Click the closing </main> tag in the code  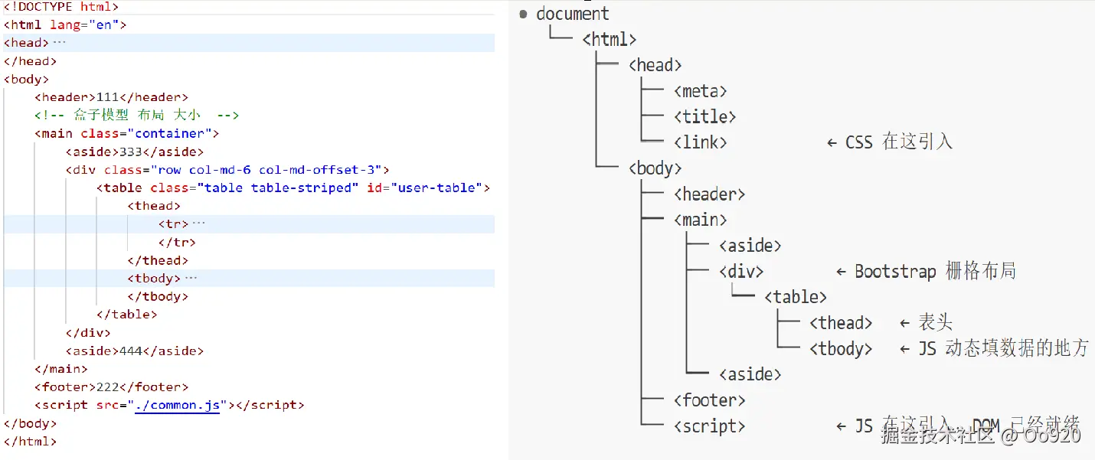click(61, 369)
